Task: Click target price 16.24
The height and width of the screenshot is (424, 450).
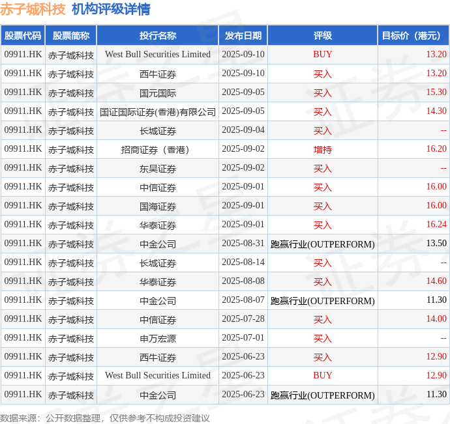Action: pos(436,224)
